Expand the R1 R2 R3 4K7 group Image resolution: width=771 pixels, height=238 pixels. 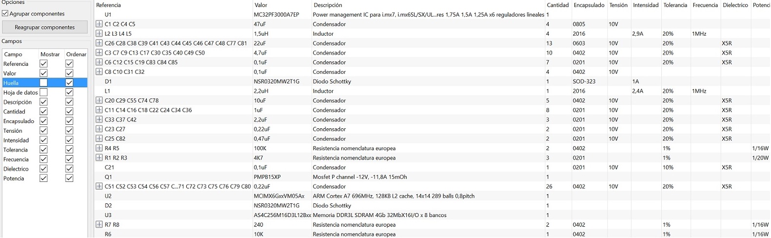(x=99, y=158)
